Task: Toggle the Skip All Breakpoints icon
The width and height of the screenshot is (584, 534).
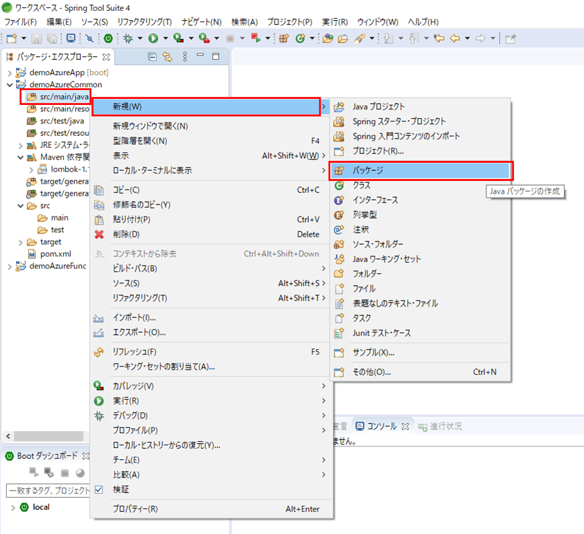Action: (x=89, y=38)
